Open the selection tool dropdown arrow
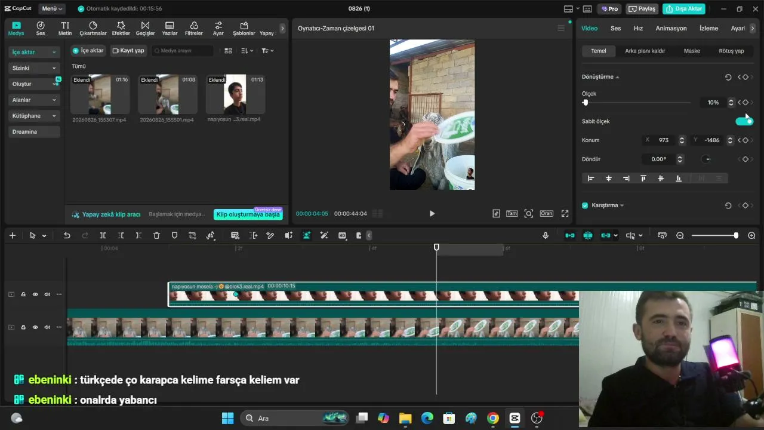The height and width of the screenshot is (430, 764). (44, 236)
